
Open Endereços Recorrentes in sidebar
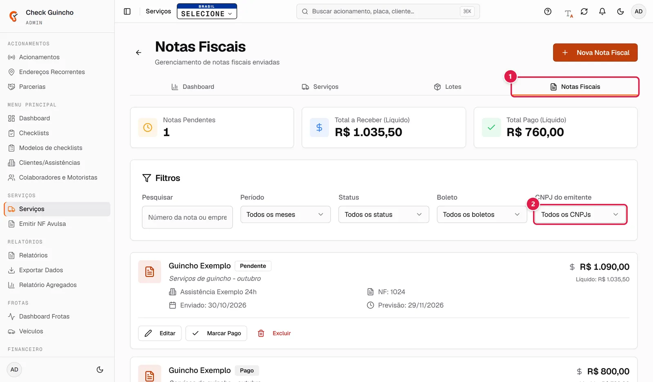pyautogui.click(x=57, y=72)
